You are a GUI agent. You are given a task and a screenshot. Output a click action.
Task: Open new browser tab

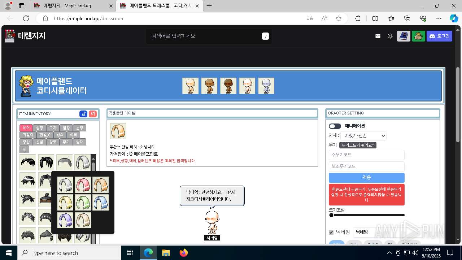[x=209, y=6]
